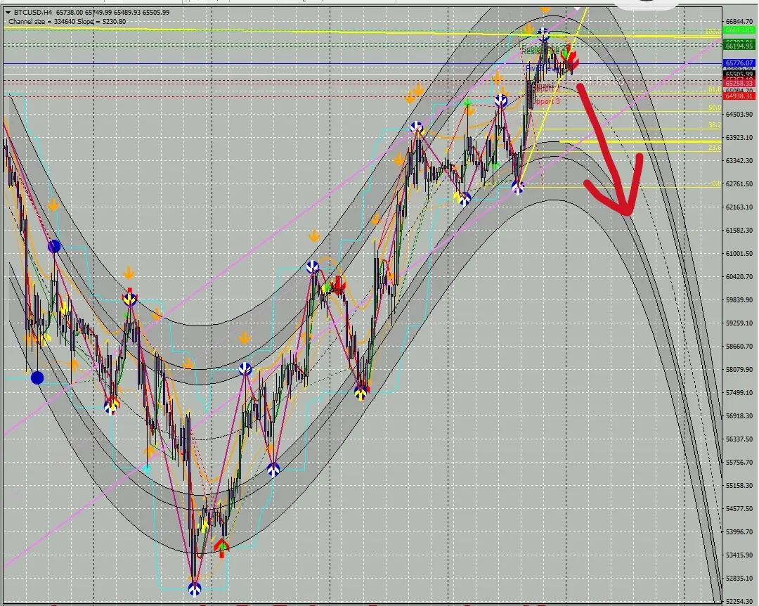Viewport: 759px width, 606px height.
Task: Click the 61001.50 price scale value
Action: [x=739, y=254]
